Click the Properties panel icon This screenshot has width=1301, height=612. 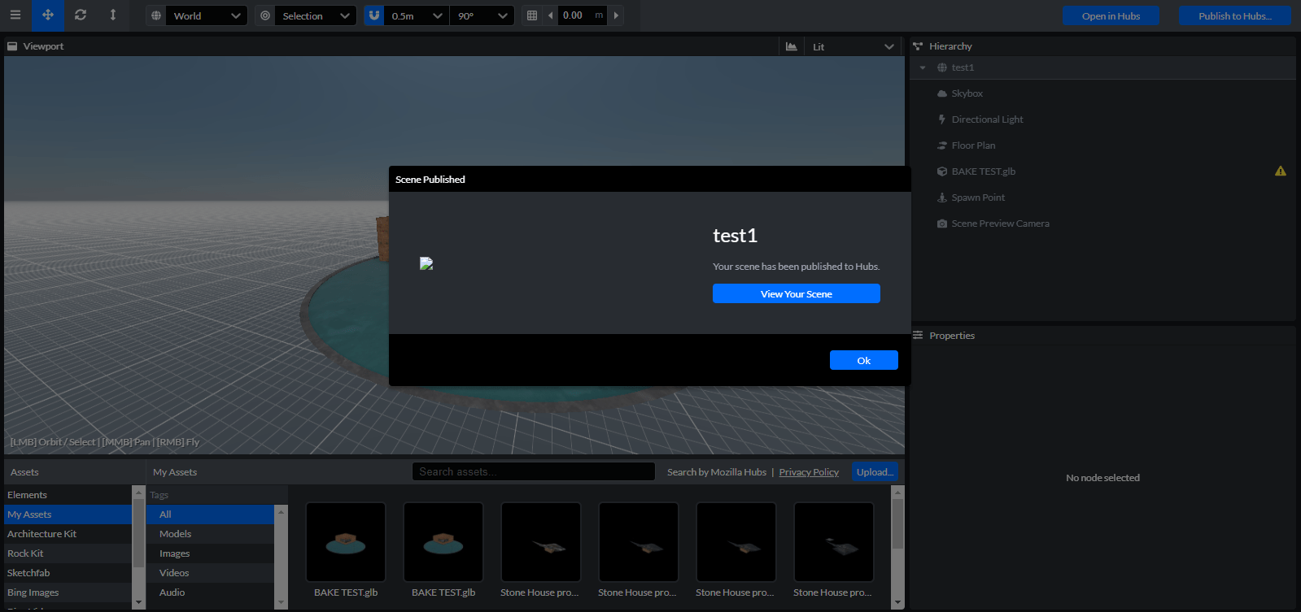coord(918,335)
